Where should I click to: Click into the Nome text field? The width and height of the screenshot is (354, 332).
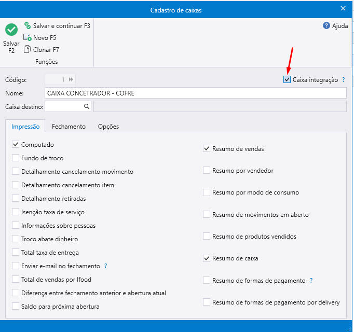tap(196, 93)
